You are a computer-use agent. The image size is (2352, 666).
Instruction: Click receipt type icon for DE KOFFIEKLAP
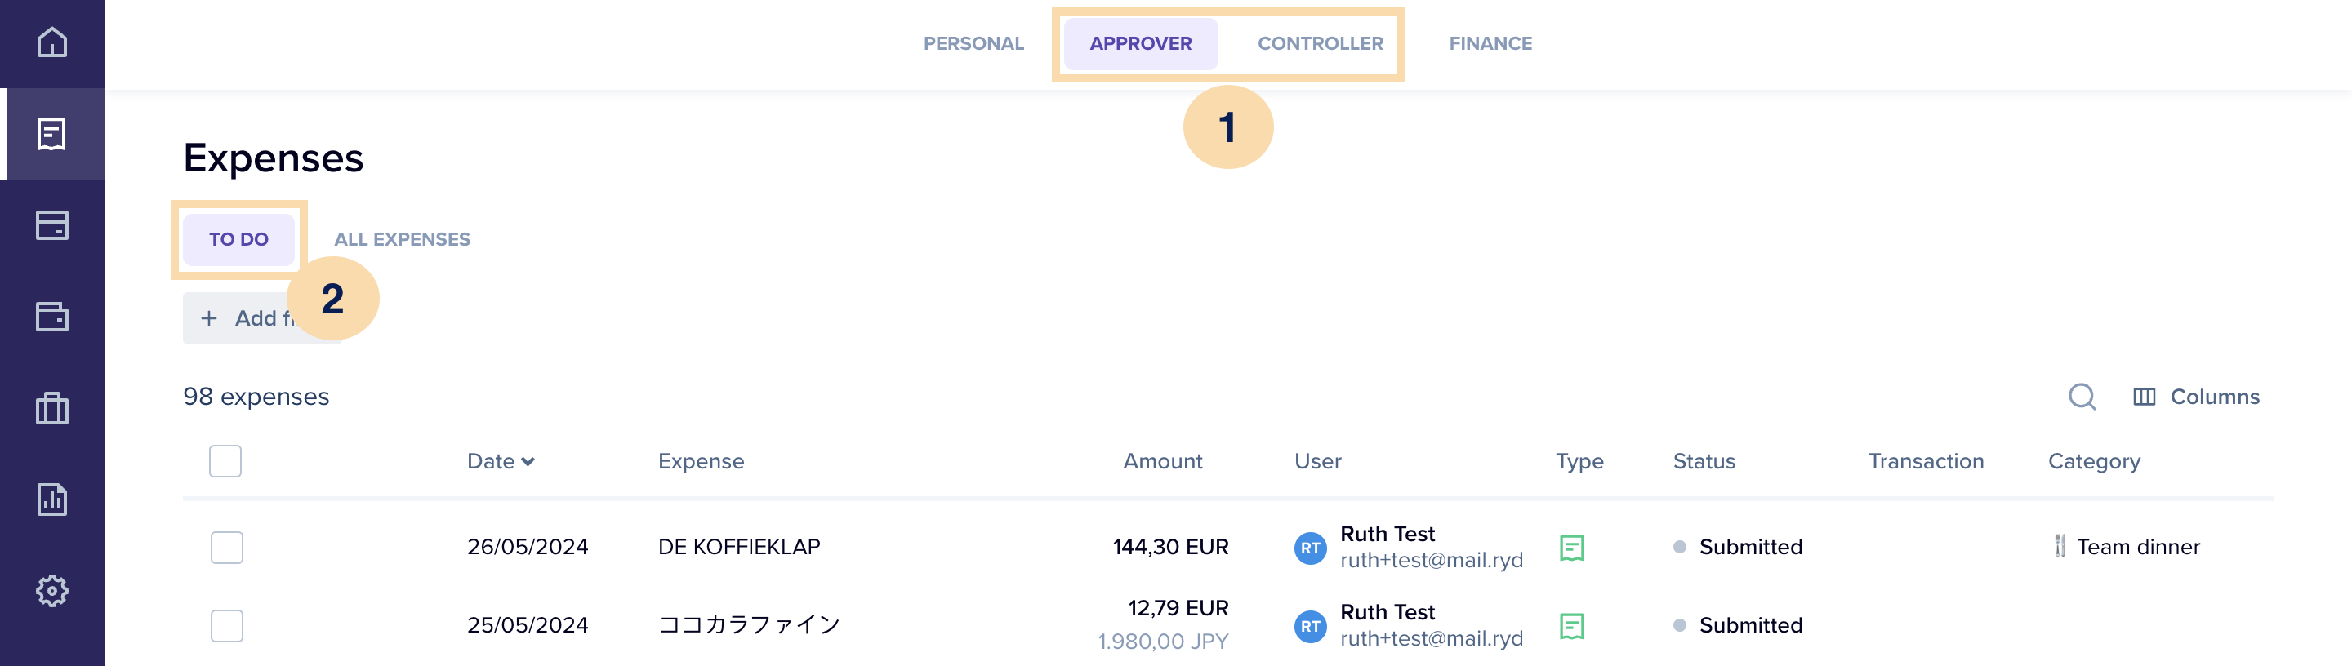(1571, 548)
